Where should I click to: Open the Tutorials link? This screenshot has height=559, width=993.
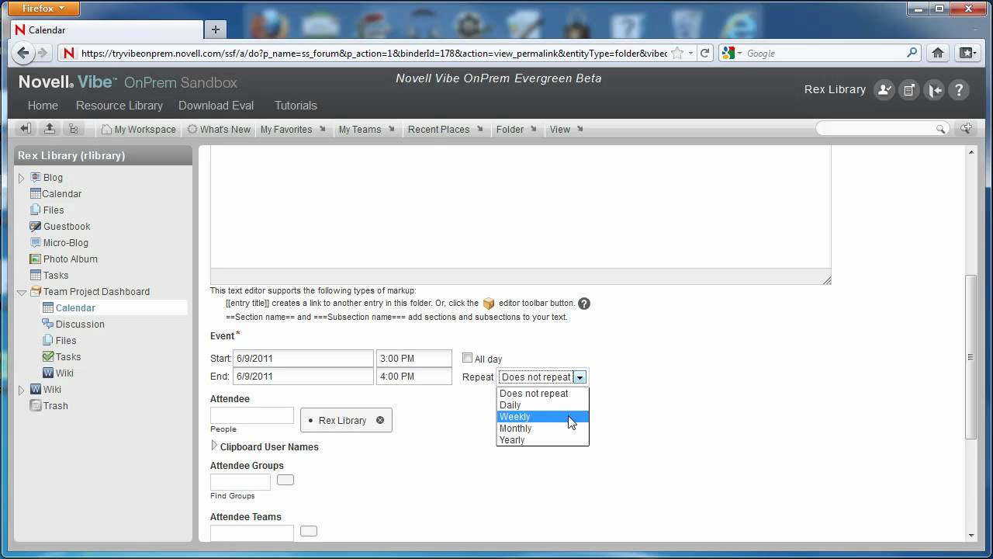tap(296, 106)
